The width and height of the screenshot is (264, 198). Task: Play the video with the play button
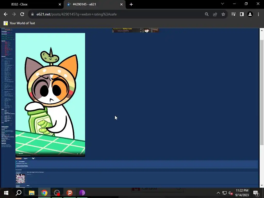click(x=17, y=154)
